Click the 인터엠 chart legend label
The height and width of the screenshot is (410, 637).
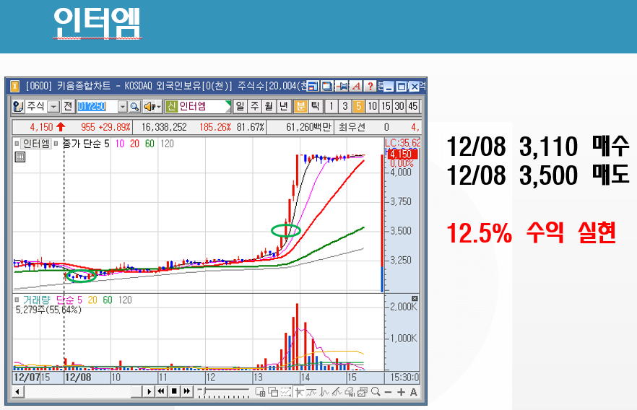coord(36,144)
